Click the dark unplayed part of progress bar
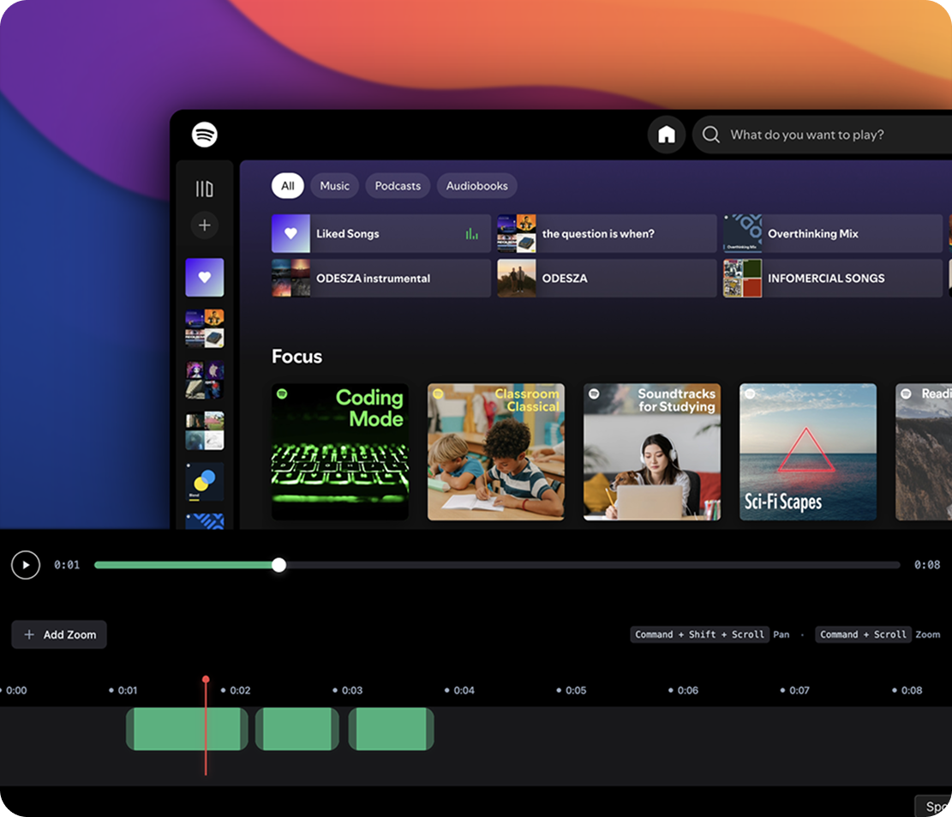 pos(593,566)
